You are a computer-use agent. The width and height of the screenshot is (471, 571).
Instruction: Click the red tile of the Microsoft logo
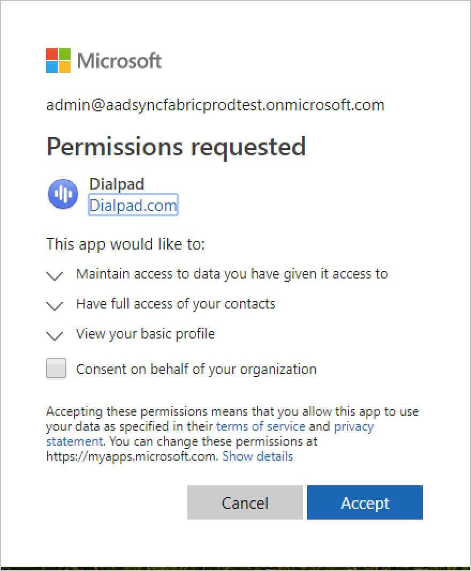[x=53, y=53]
